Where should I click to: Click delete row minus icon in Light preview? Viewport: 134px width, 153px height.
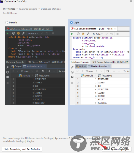(x=119, y=71)
